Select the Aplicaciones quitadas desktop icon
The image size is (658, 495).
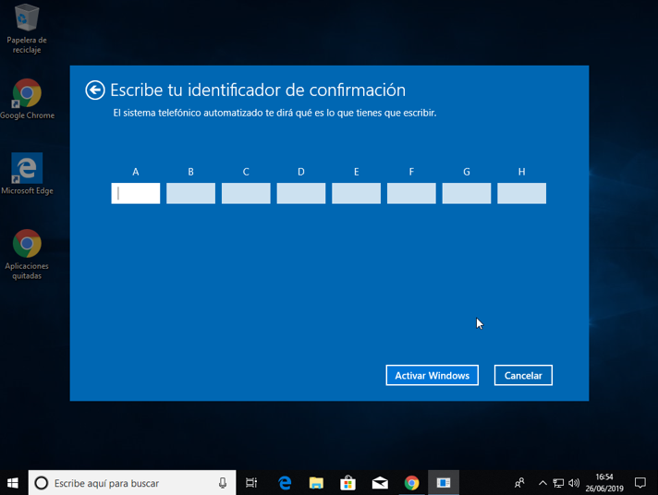27,254
